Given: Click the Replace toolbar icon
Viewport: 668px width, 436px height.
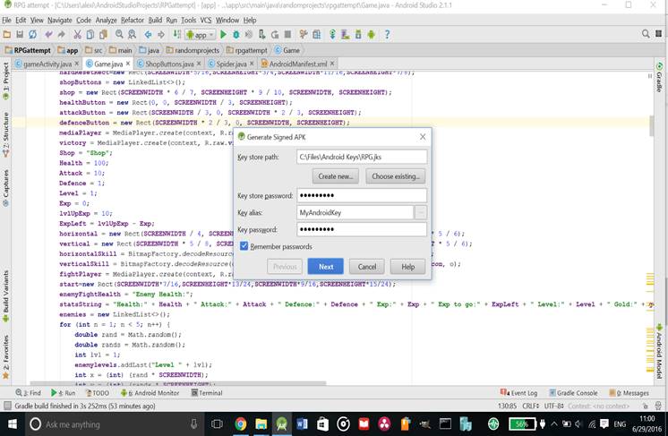Looking at the screenshot, I should pos(132,35).
